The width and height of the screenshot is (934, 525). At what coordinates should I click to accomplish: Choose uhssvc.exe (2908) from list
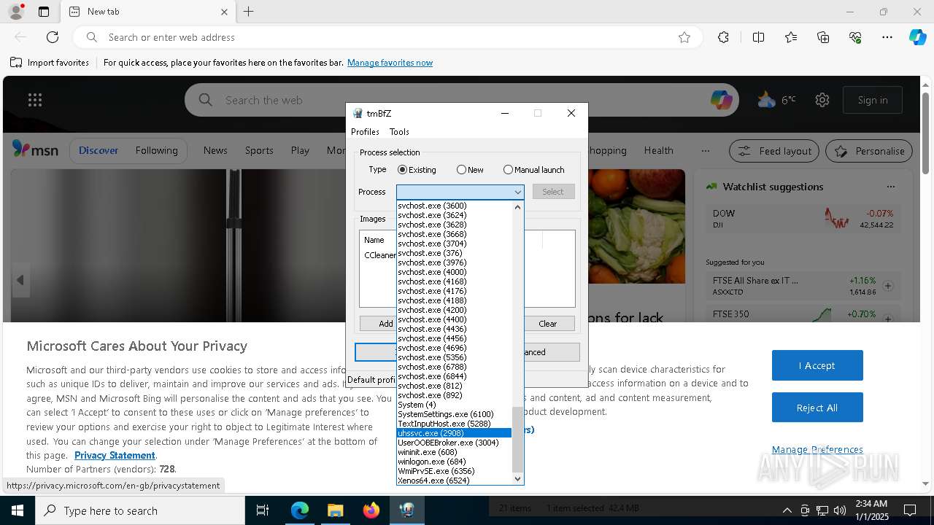click(x=454, y=433)
